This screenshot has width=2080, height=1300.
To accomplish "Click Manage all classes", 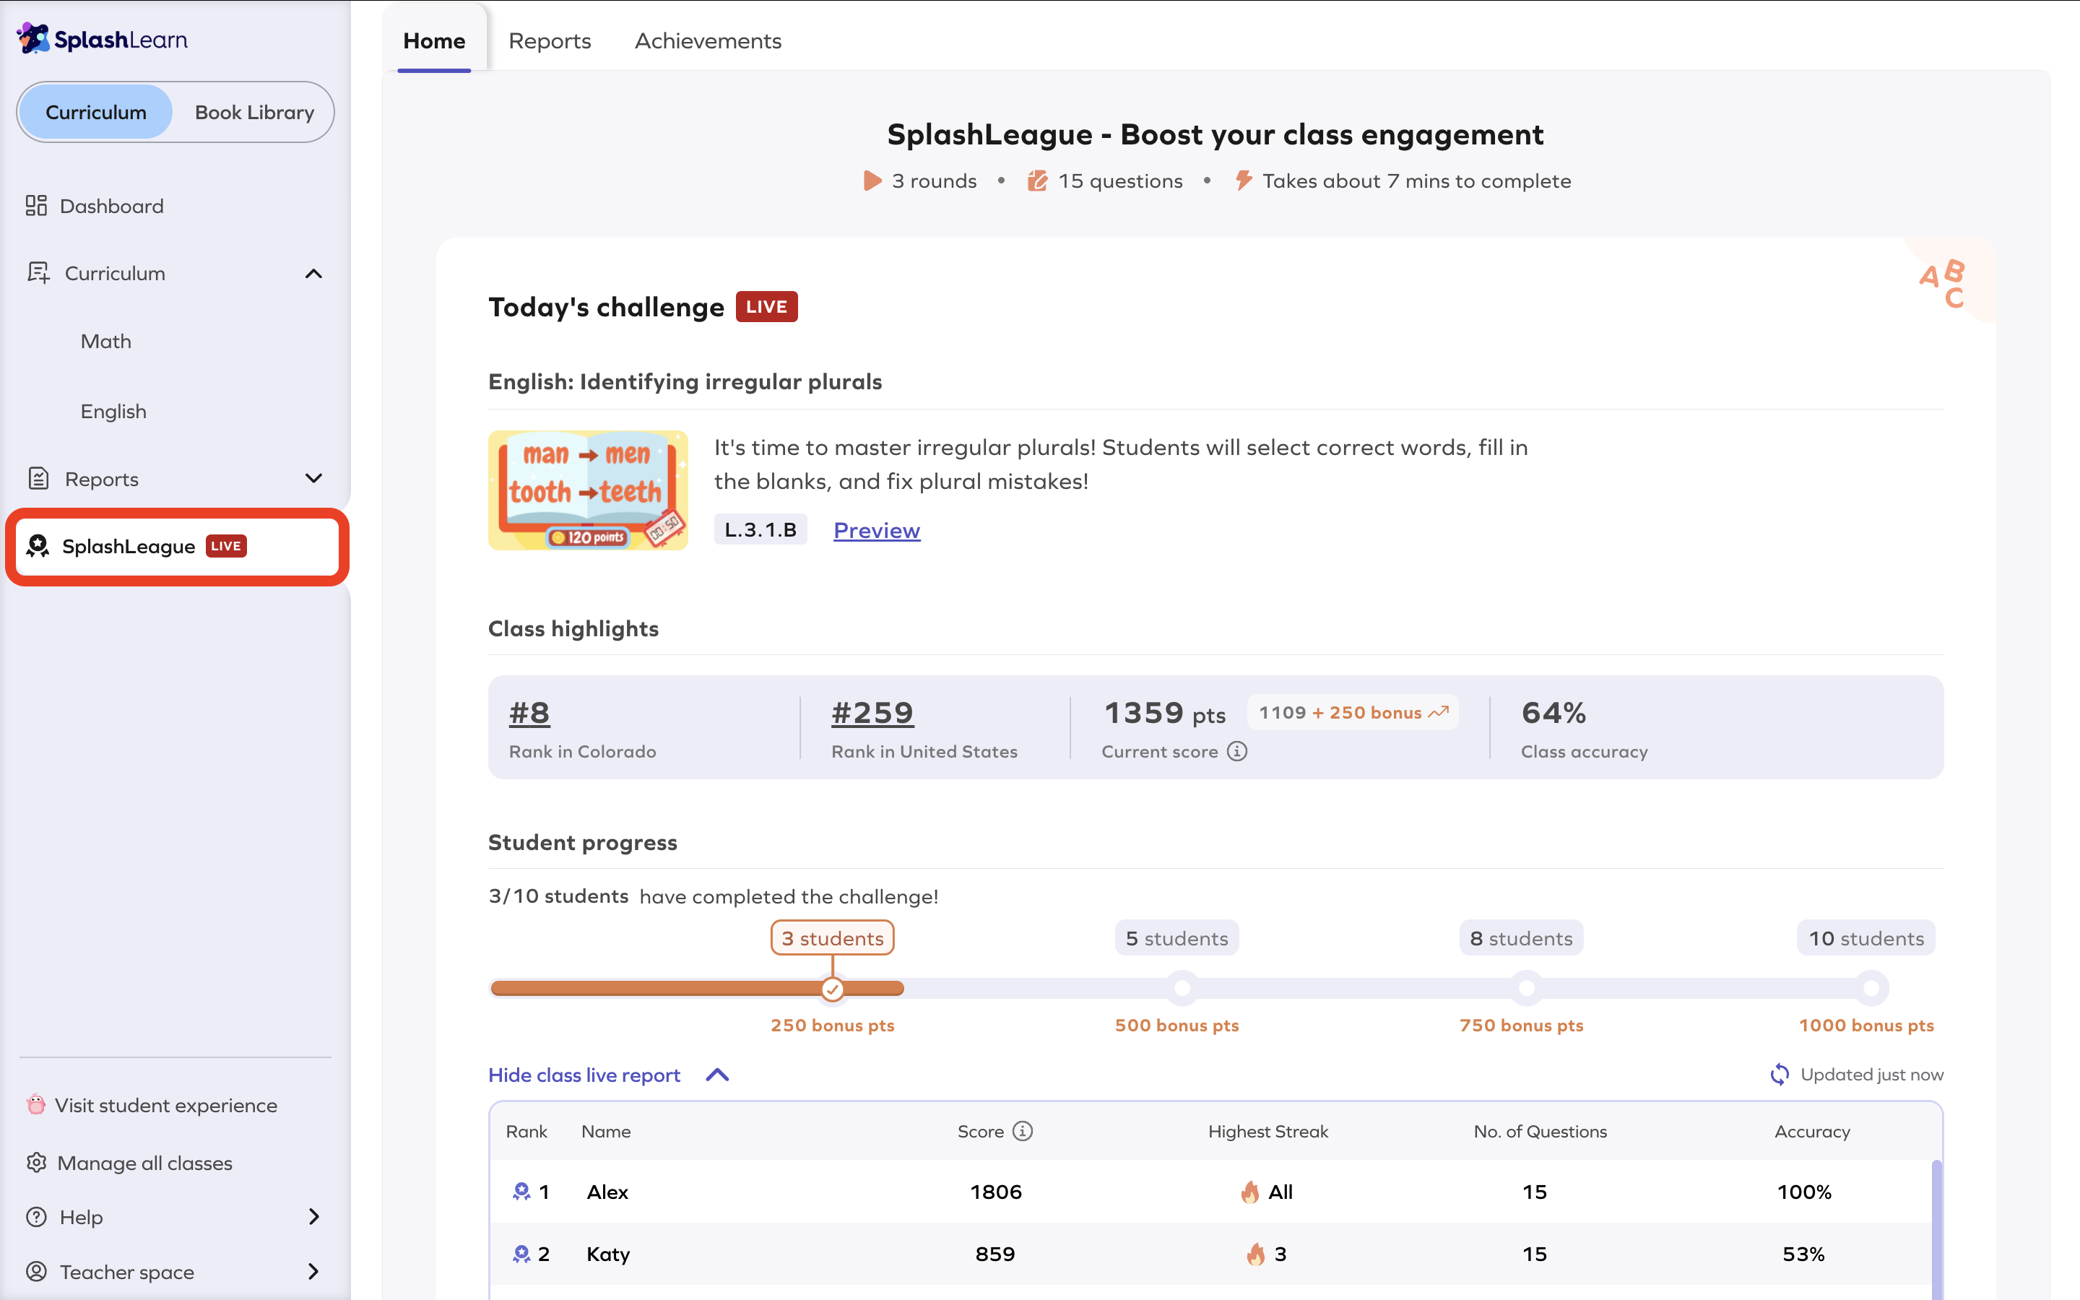I will click(x=144, y=1163).
